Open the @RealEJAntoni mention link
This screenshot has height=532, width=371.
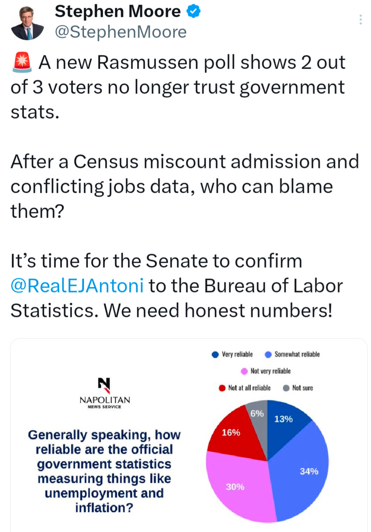point(77,286)
